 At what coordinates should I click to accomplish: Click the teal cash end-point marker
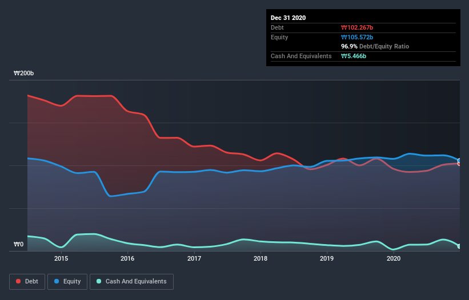[x=459, y=246]
